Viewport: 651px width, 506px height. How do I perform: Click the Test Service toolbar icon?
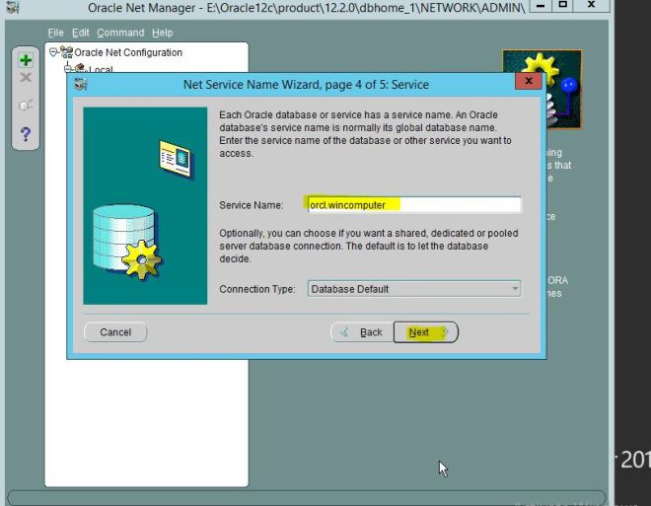[26, 105]
